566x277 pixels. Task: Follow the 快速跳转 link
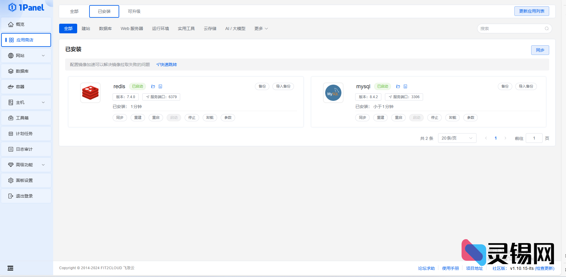(x=167, y=65)
